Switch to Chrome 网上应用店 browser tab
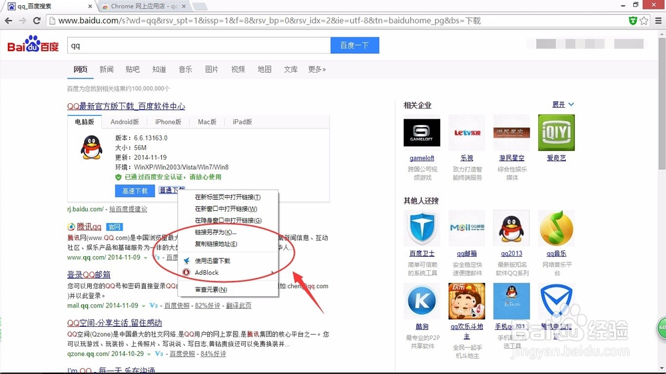Image resolution: width=666 pixels, height=374 pixels. (x=144, y=7)
